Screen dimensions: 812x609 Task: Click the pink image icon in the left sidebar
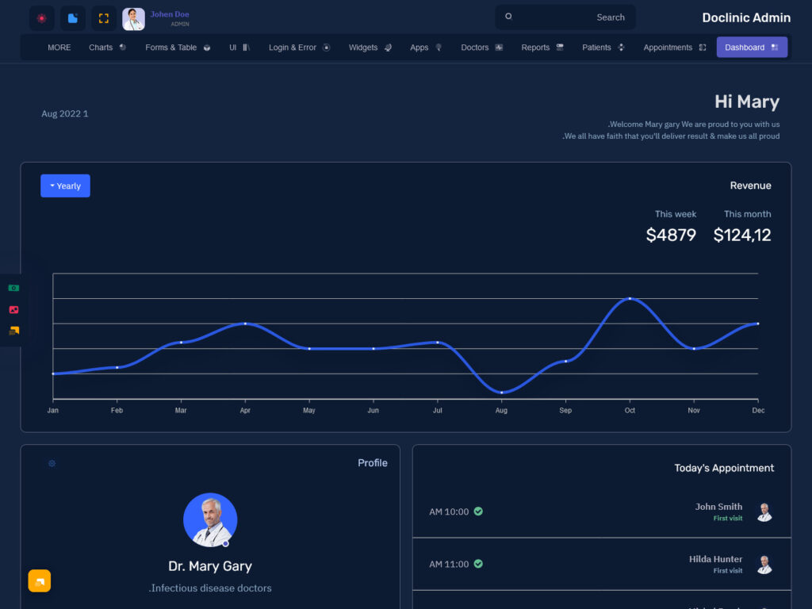(13, 309)
